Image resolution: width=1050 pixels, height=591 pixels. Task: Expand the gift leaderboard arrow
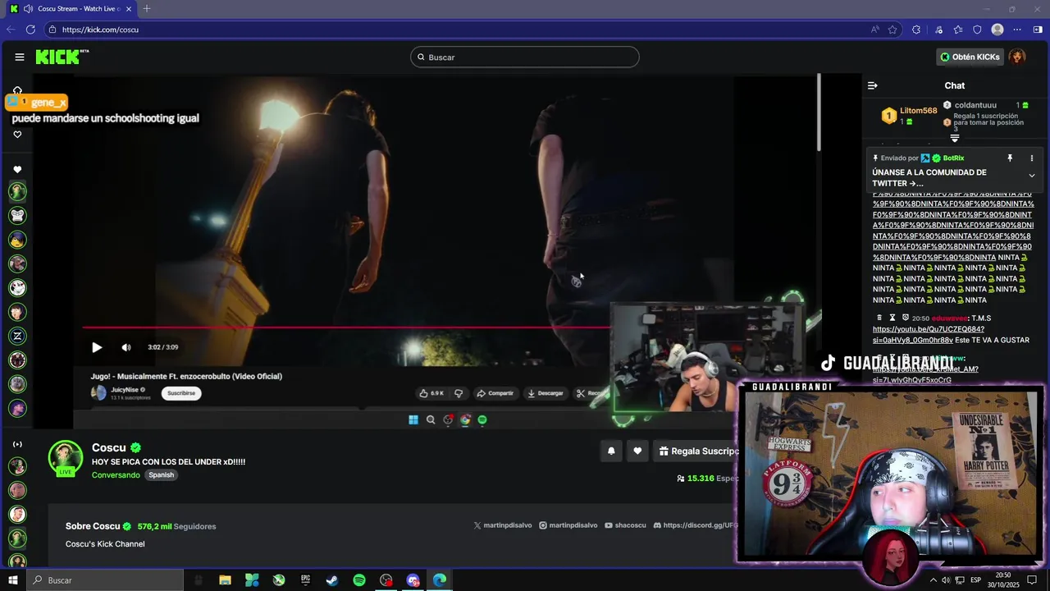pyautogui.click(x=955, y=138)
